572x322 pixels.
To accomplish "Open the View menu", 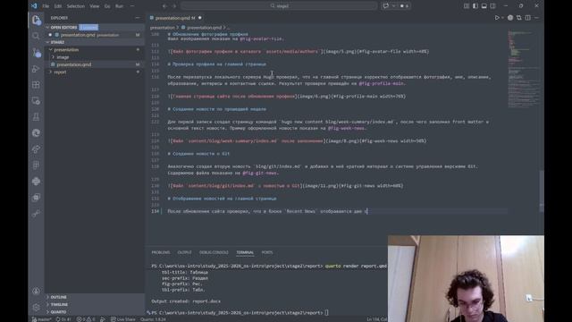I will tap(94, 6).
